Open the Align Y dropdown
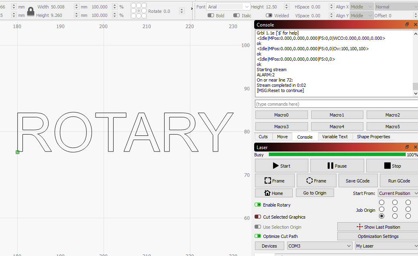Screen dimensions: 418x256 click(361, 16)
